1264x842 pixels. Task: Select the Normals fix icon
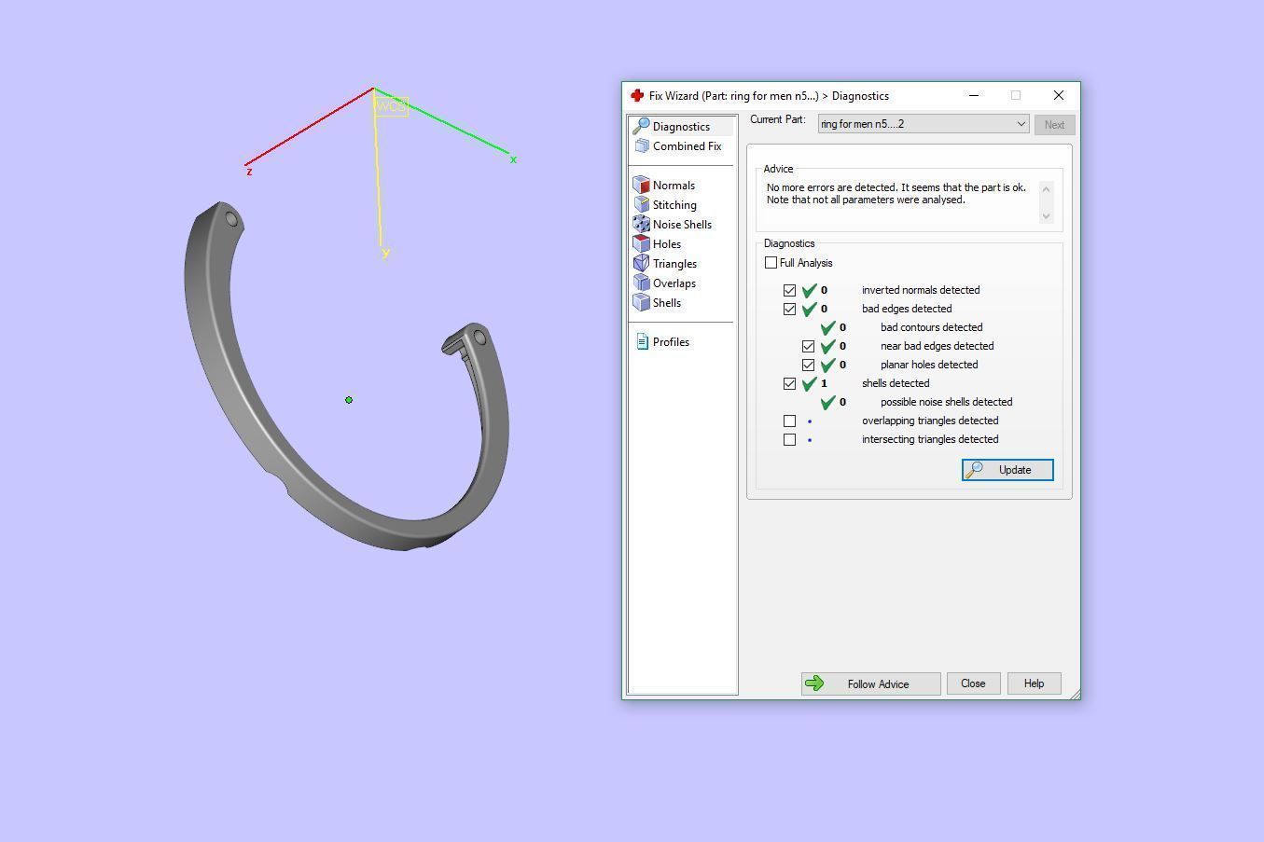point(641,185)
